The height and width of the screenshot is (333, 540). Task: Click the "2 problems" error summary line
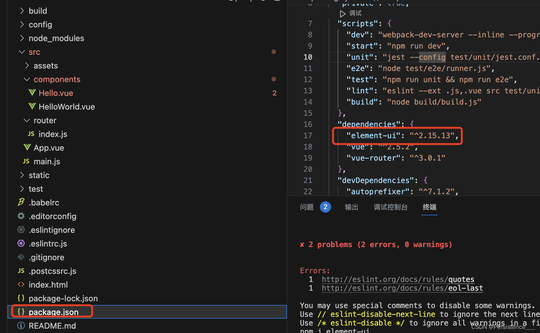pyautogui.click(x=376, y=245)
